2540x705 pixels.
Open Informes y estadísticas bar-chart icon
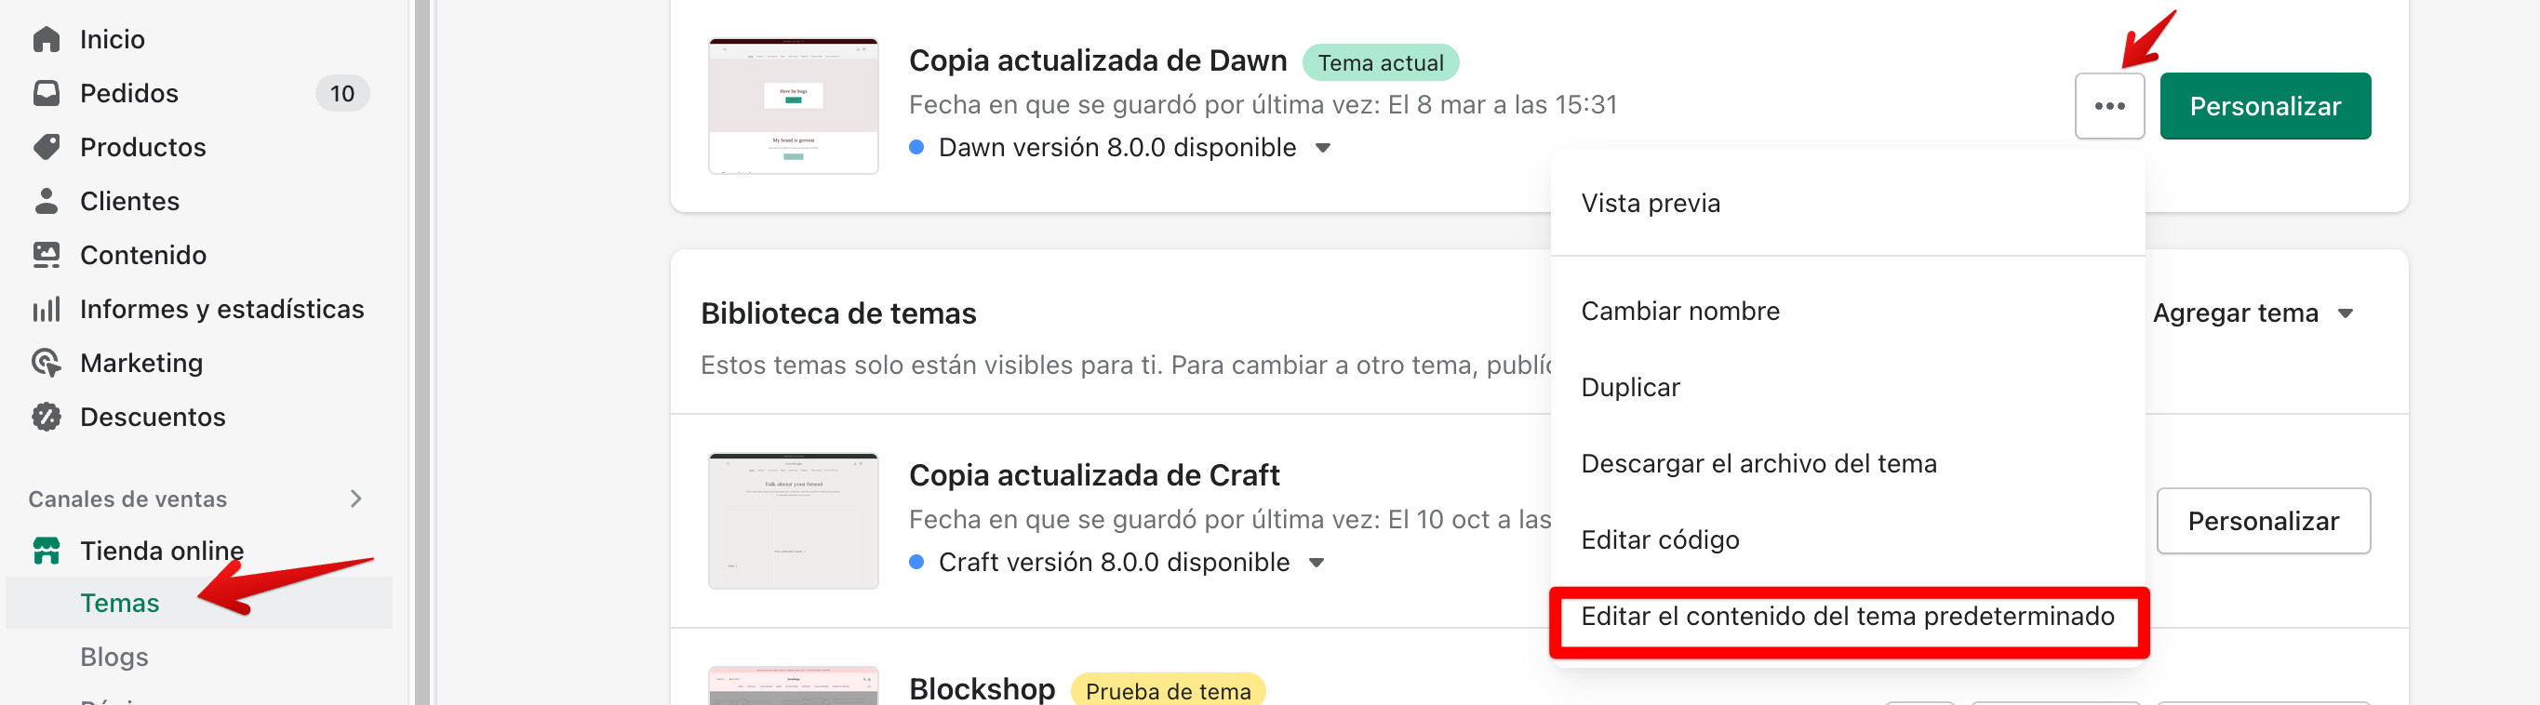tap(47, 310)
